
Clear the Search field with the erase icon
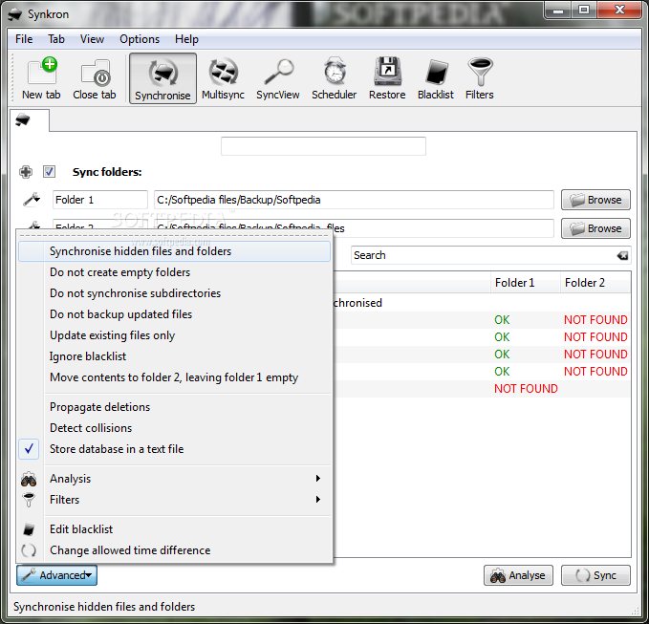click(x=622, y=256)
